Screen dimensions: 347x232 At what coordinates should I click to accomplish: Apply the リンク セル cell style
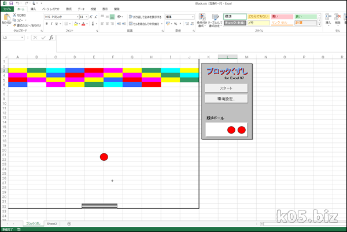point(282,23)
